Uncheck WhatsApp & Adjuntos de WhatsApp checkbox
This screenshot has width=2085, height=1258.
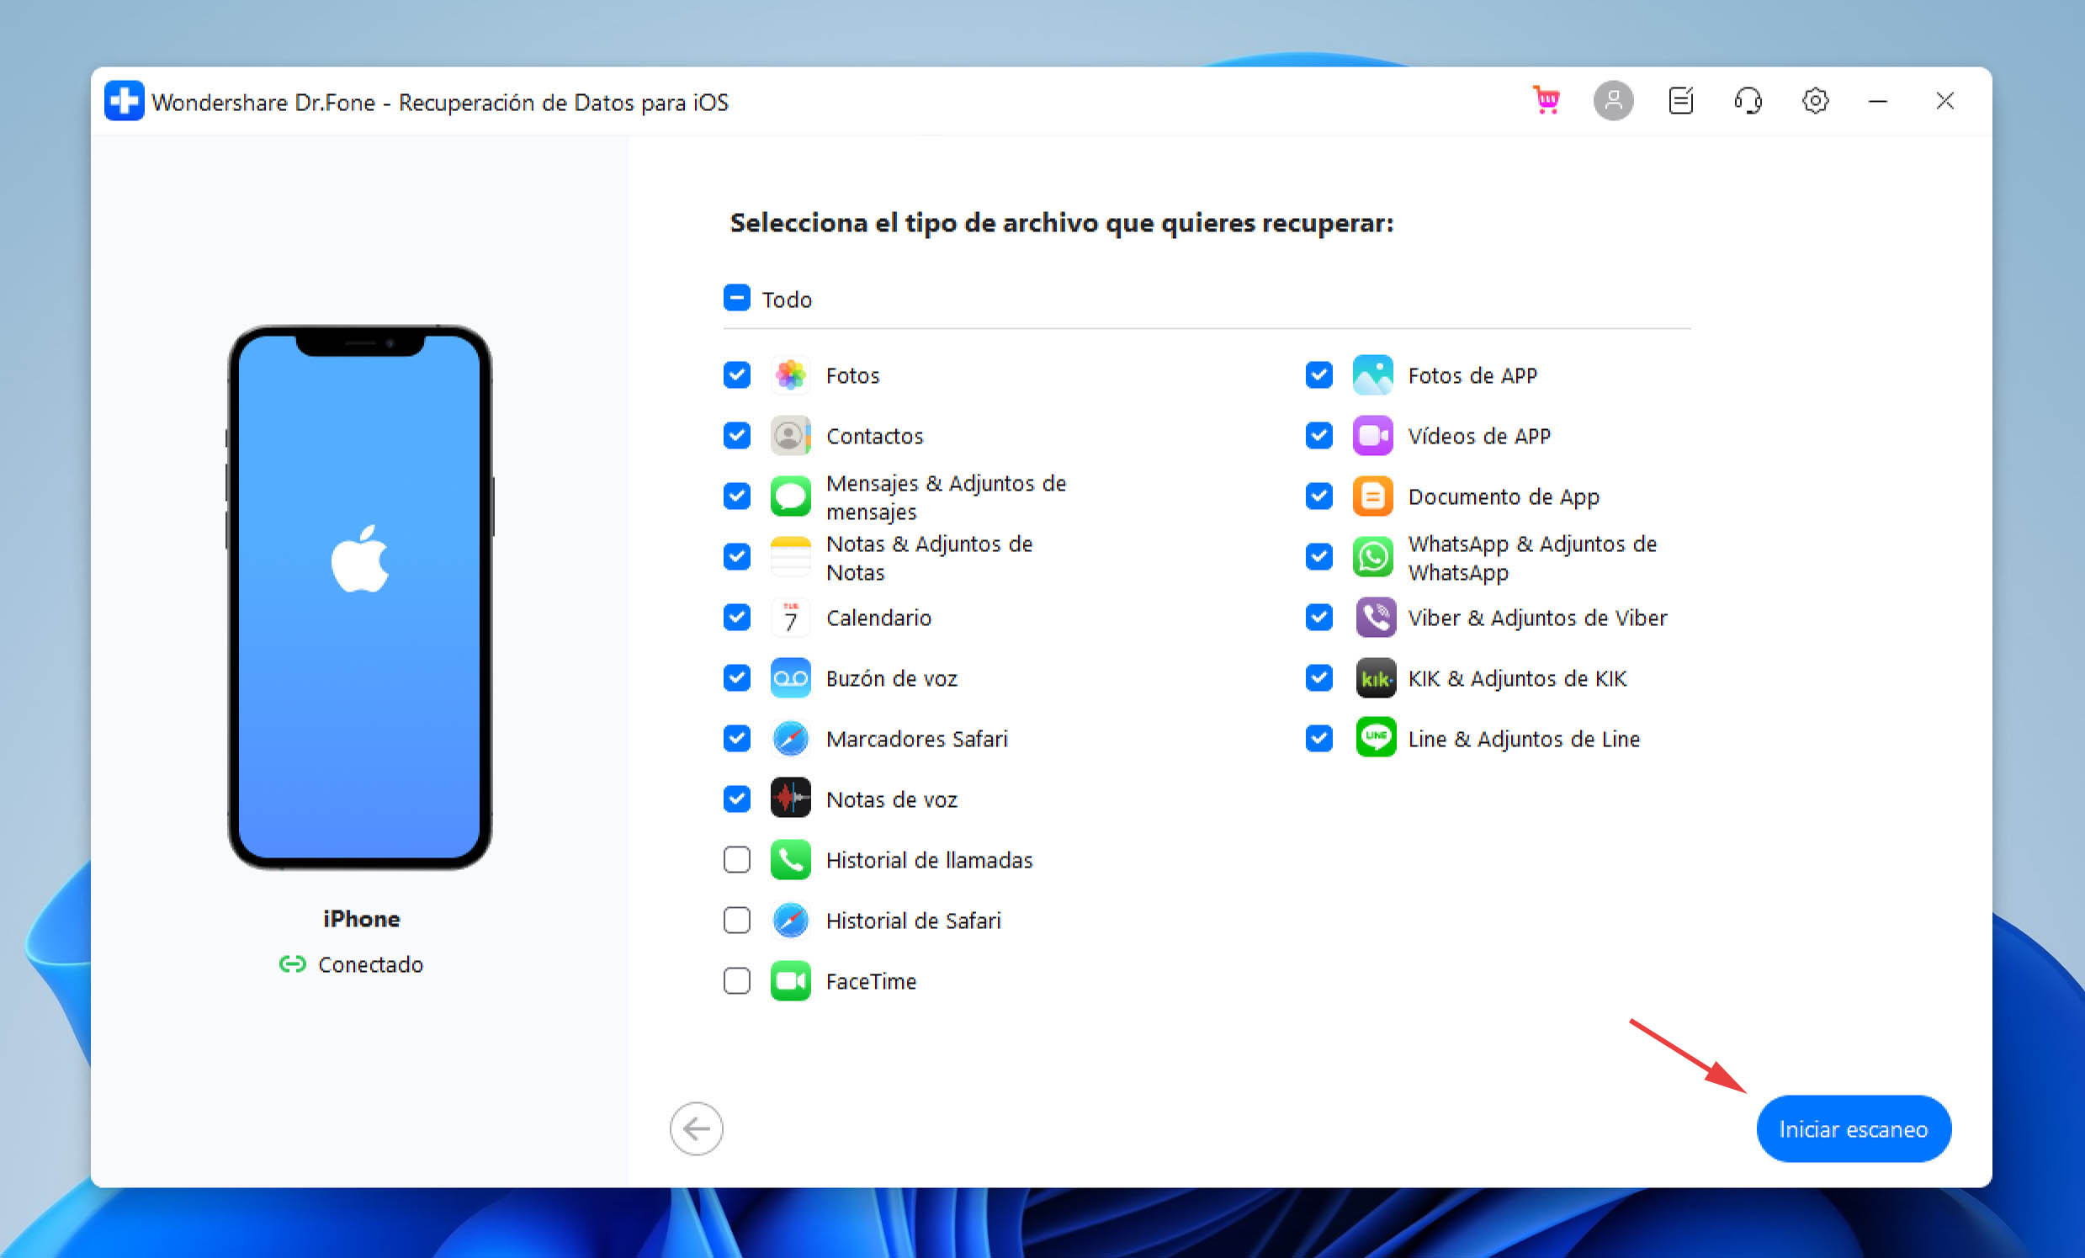(1319, 557)
